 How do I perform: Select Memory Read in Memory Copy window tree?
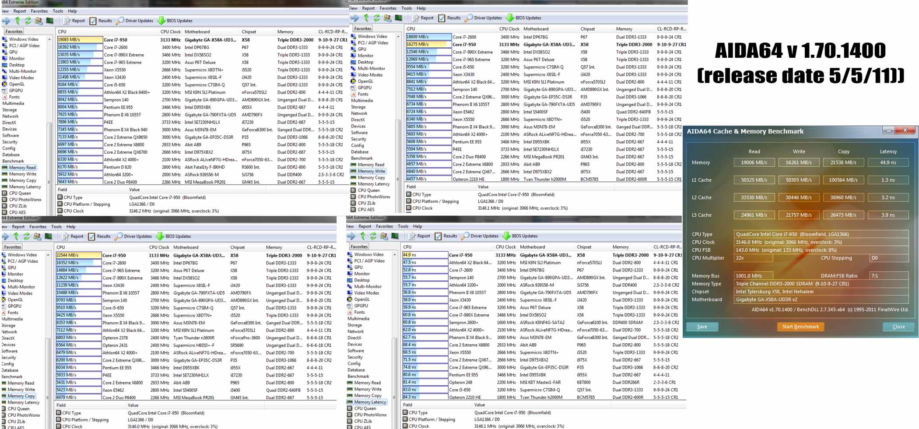point(21,383)
